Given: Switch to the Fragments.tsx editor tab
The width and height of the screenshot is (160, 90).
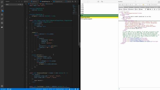Looking at the screenshot, I should pos(58,1).
